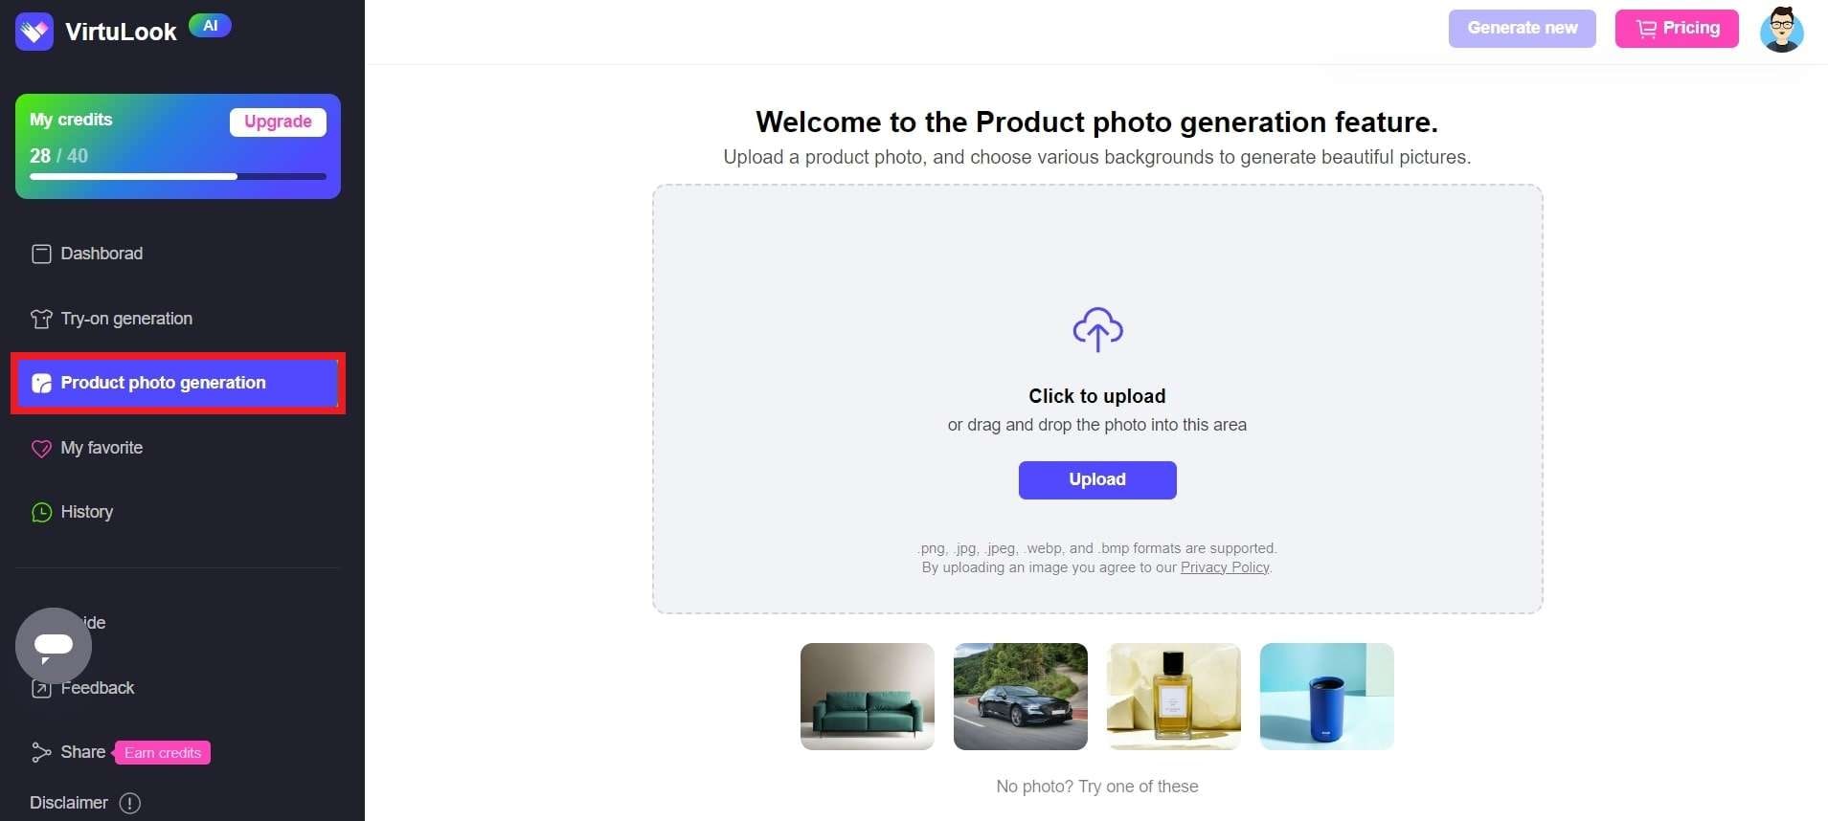
Task: Choose the green sofa sample photo
Action: click(x=868, y=696)
